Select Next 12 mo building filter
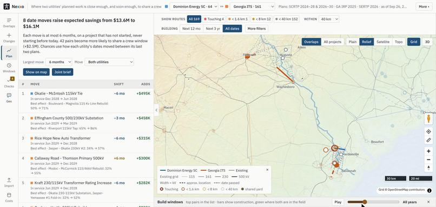Viewport: 436px width, 207px height. (x=191, y=29)
